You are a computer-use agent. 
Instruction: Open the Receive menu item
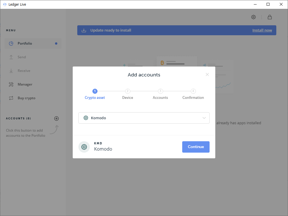(x=33, y=71)
